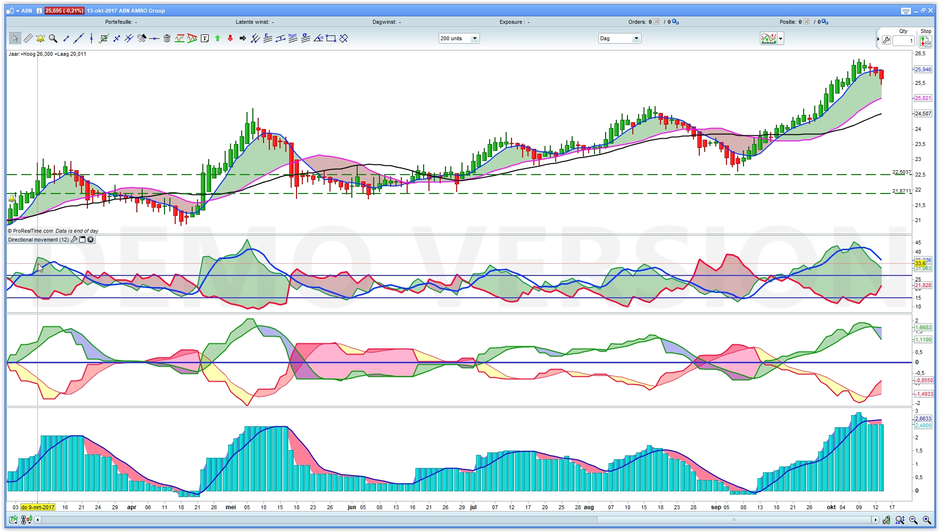Place a green up arrow marker
940x532 pixels.
(x=217, y=38)
